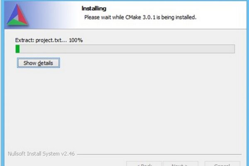Click the separator line beside Nullsoft text

[159, 154]
